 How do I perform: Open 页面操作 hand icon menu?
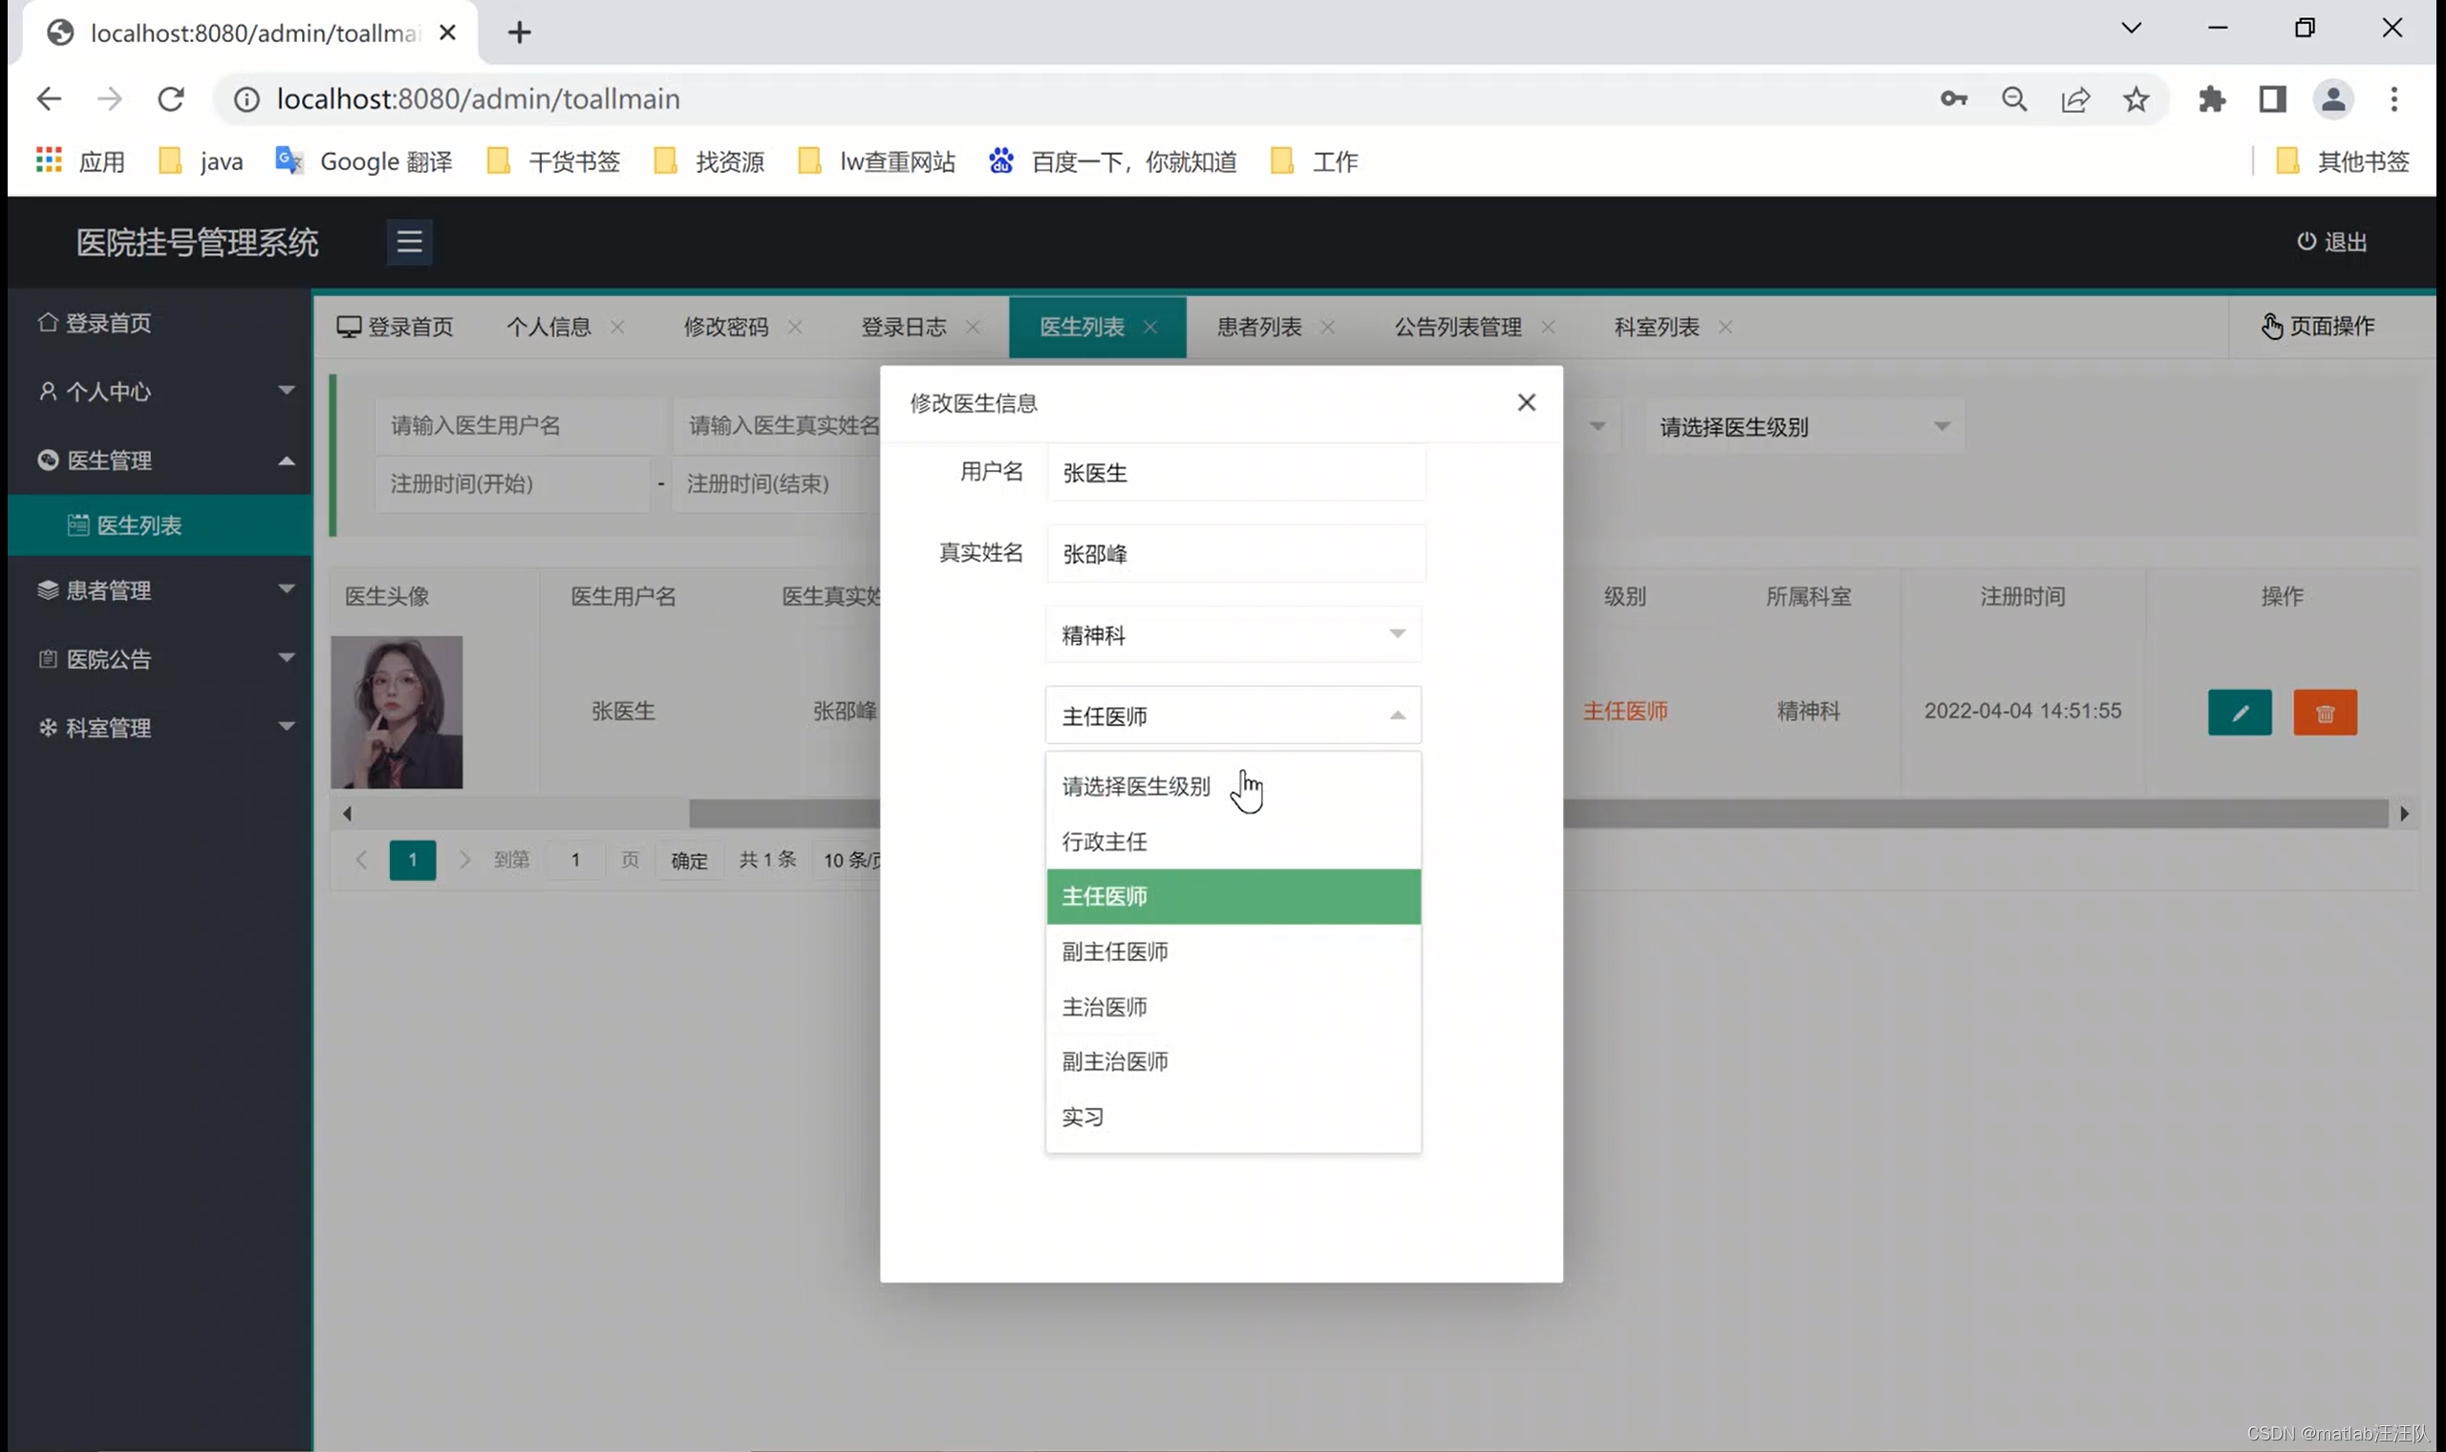[x=2271, y=327]
